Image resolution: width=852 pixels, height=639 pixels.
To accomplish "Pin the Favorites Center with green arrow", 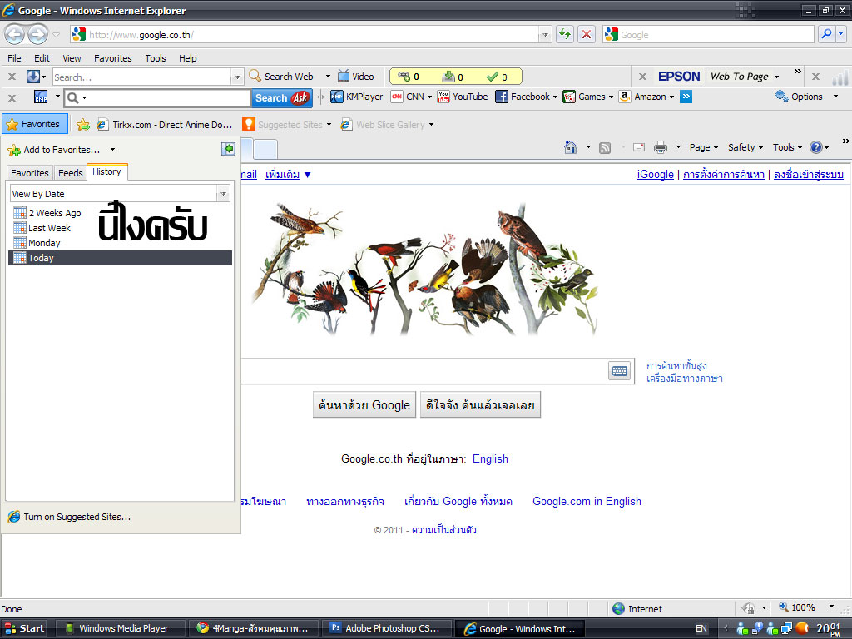I will (x=228, y=149).
